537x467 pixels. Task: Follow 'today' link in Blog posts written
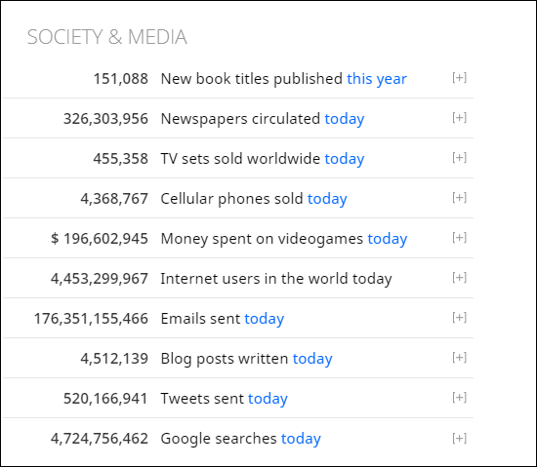tap(312, 359)
